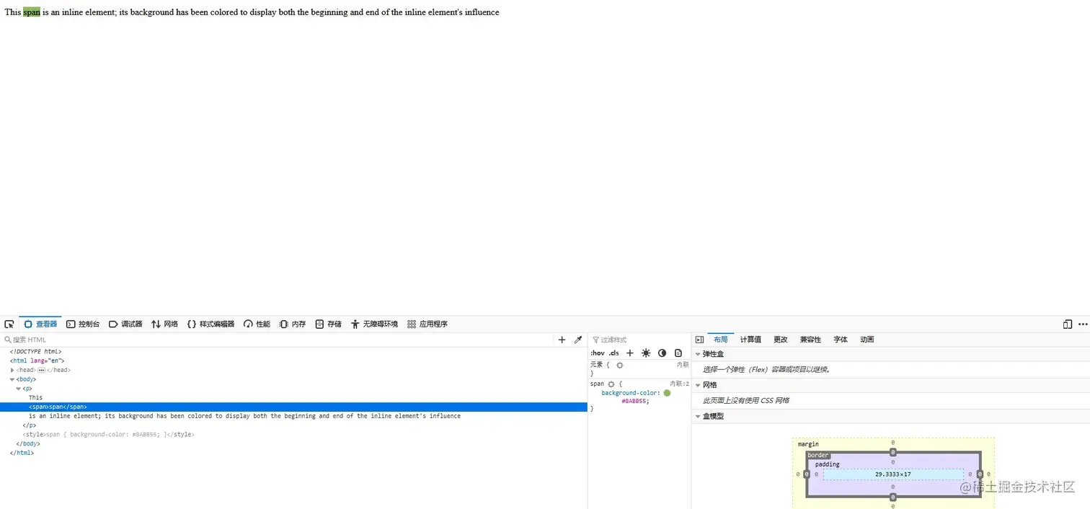
Task: Open the 应用程序 Application tab
Action: 427,324
